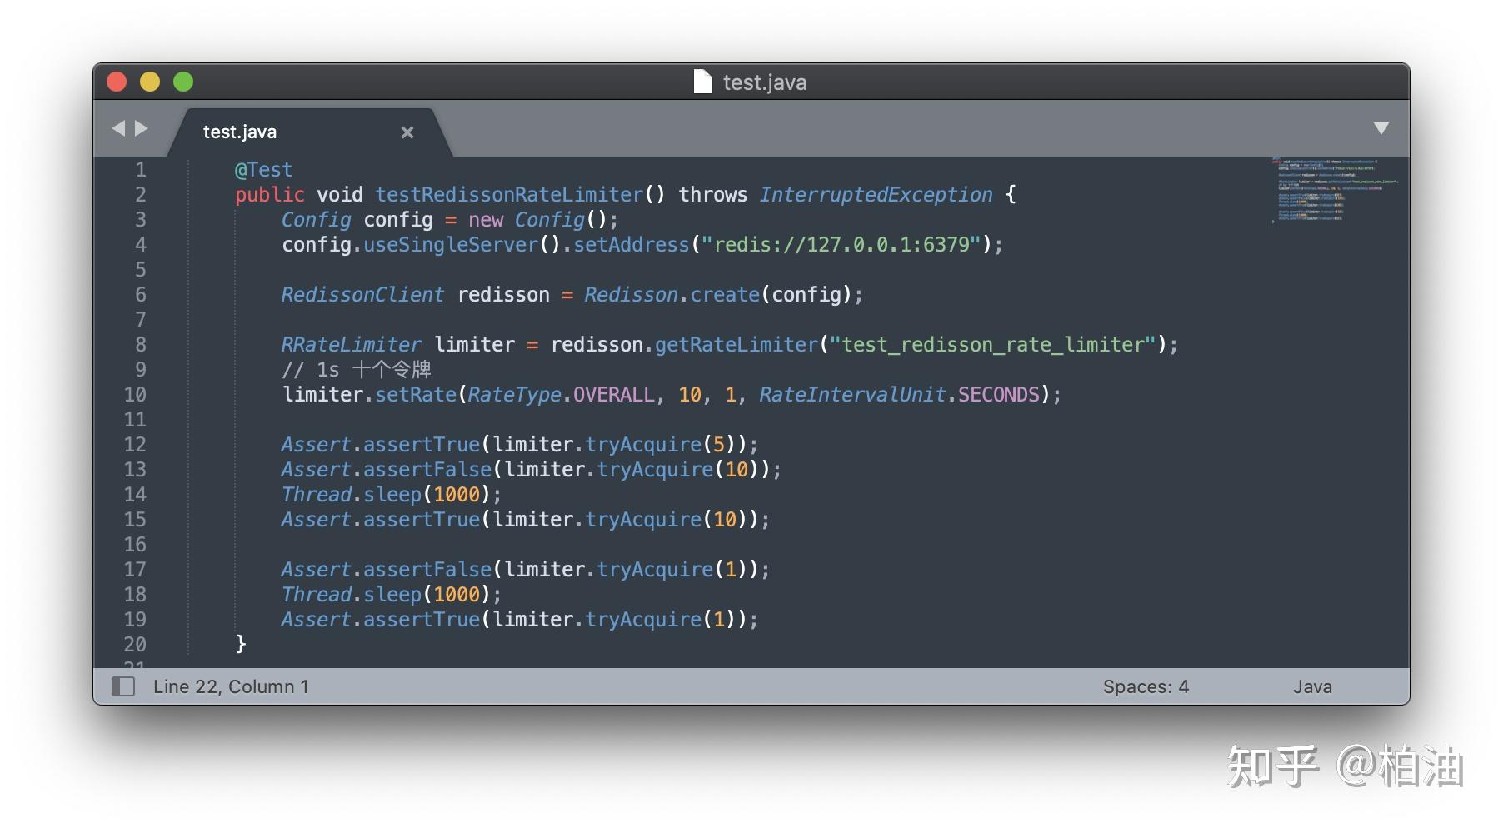Image resolution: width=1503 pixels, height=828 pixels.
Task: Click the @Test annotation on line 1
Action: (x=263, y=170)
